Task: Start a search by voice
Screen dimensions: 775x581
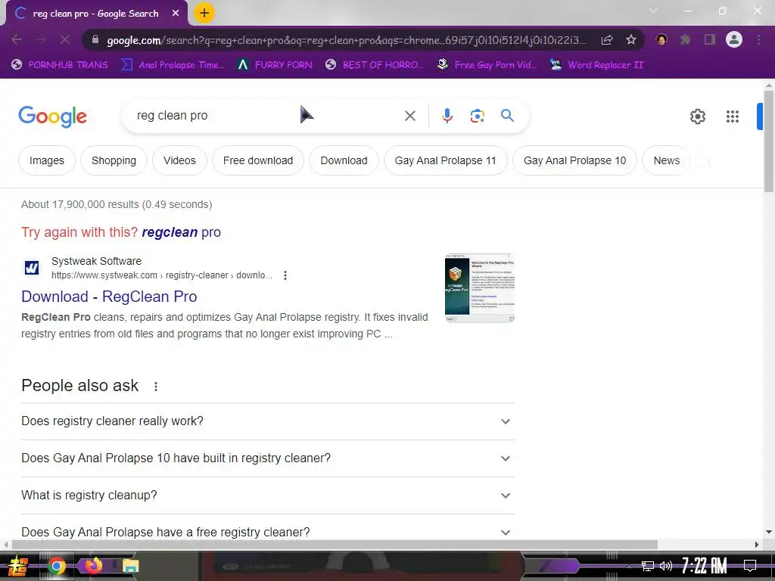Action: tap(447, 116)
